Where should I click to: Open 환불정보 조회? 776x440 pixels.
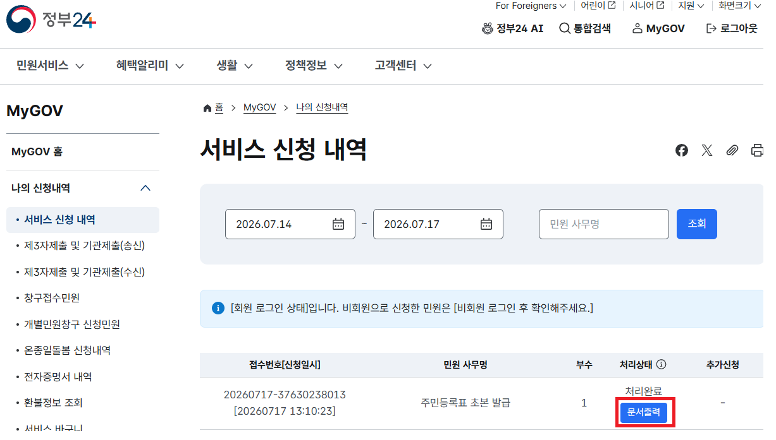pyautogui.click(x=53, y=403)
